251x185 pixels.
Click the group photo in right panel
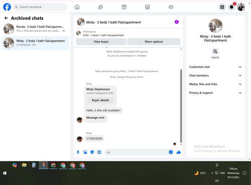click(x=215, y=26)
